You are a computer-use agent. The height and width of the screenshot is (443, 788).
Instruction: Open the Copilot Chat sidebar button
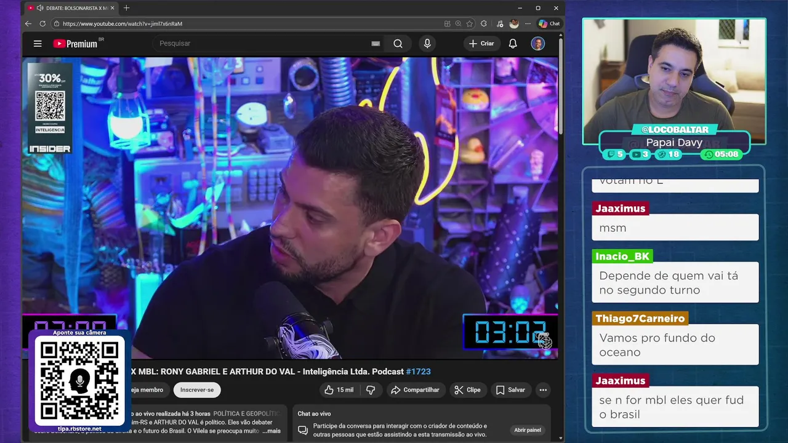[549, 23]
